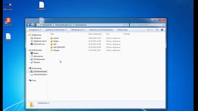Screen dimensions: 198x111
Task: Select the maxim folder icon
Action: pyautogui.click(x=52, y=38)
